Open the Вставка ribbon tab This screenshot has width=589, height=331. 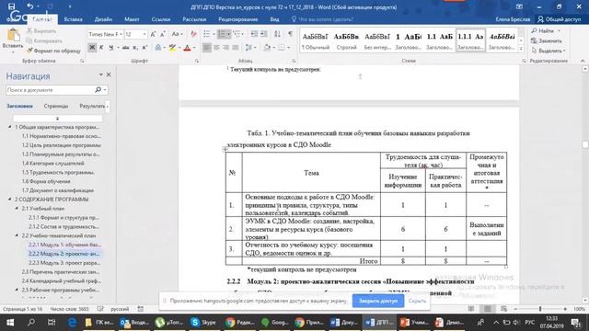[74, 19]
